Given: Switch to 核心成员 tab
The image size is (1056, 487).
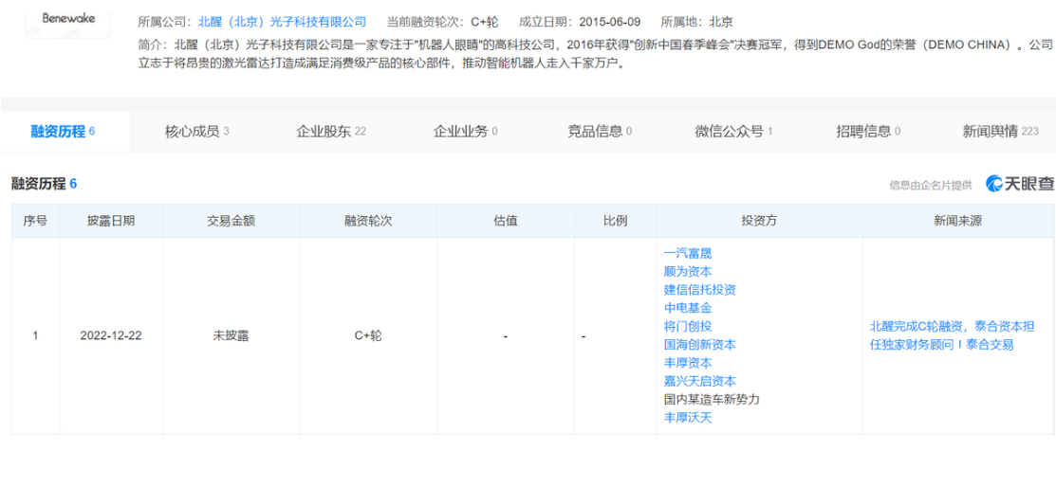Looking at the screenshot, I should pos(197,131).
